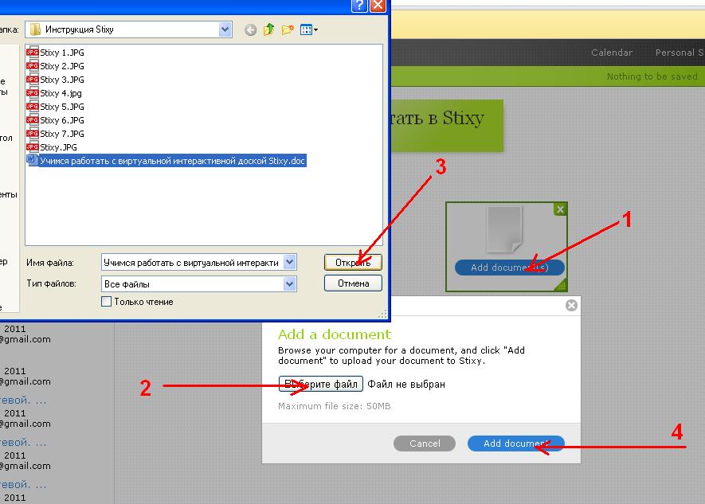
Task: Click the green Stixy title note
Action: [447, 125]
